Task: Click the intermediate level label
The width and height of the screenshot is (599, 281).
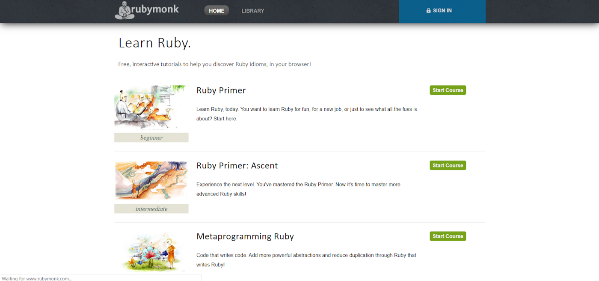Action: coord(151,209)
